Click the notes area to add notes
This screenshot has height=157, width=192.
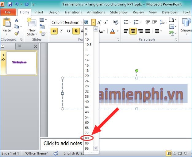(63, 144)
